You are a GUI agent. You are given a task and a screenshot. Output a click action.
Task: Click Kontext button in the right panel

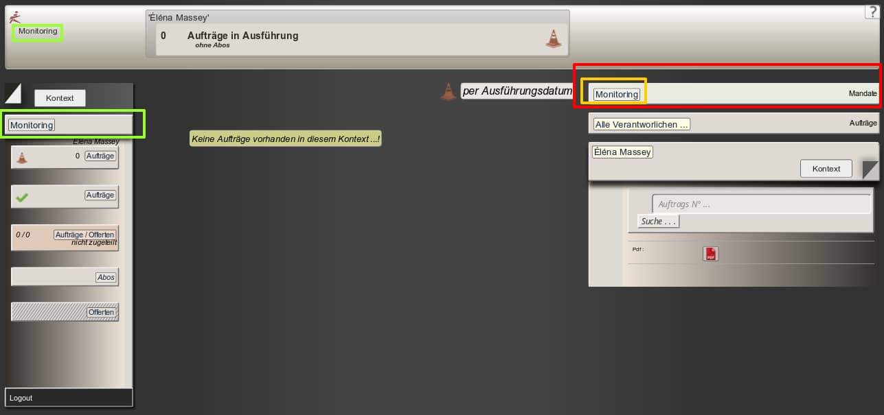pos(826,169)
